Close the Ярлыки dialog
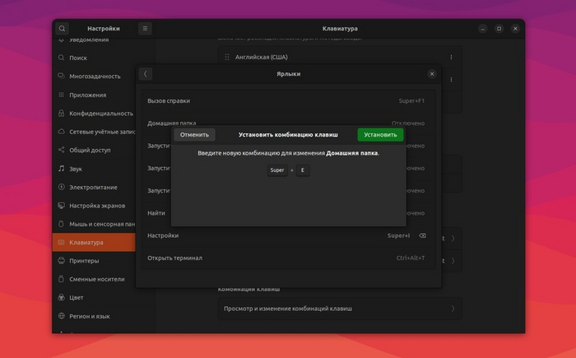The height and width of the screenshot is (358, 576). (431, 74)
